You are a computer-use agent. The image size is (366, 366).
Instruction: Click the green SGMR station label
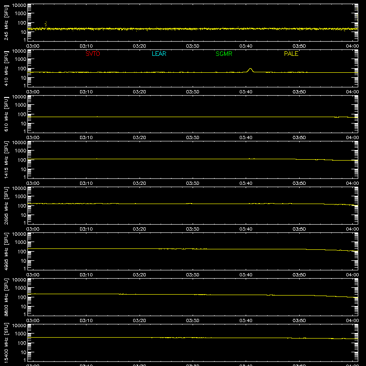(224, 54)
